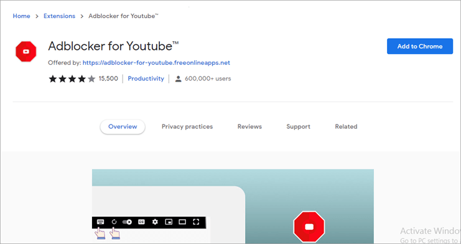Image resolution: width=461 pixels, height=244 pixels.
Task: Click the users person icon
Action: click(x=178, y=78)
